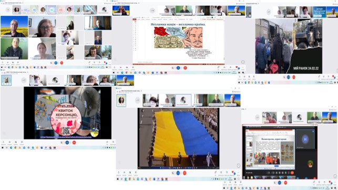This screenshot has height=190, width=338.
Task: Click the blue text tile above the МІЙ РАНОК video
Action: tap(320, 12)
